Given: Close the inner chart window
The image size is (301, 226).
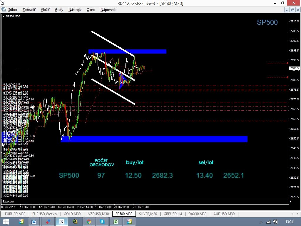Looking at the screenshot, I should pyautogui.click(x=298, y=10).
